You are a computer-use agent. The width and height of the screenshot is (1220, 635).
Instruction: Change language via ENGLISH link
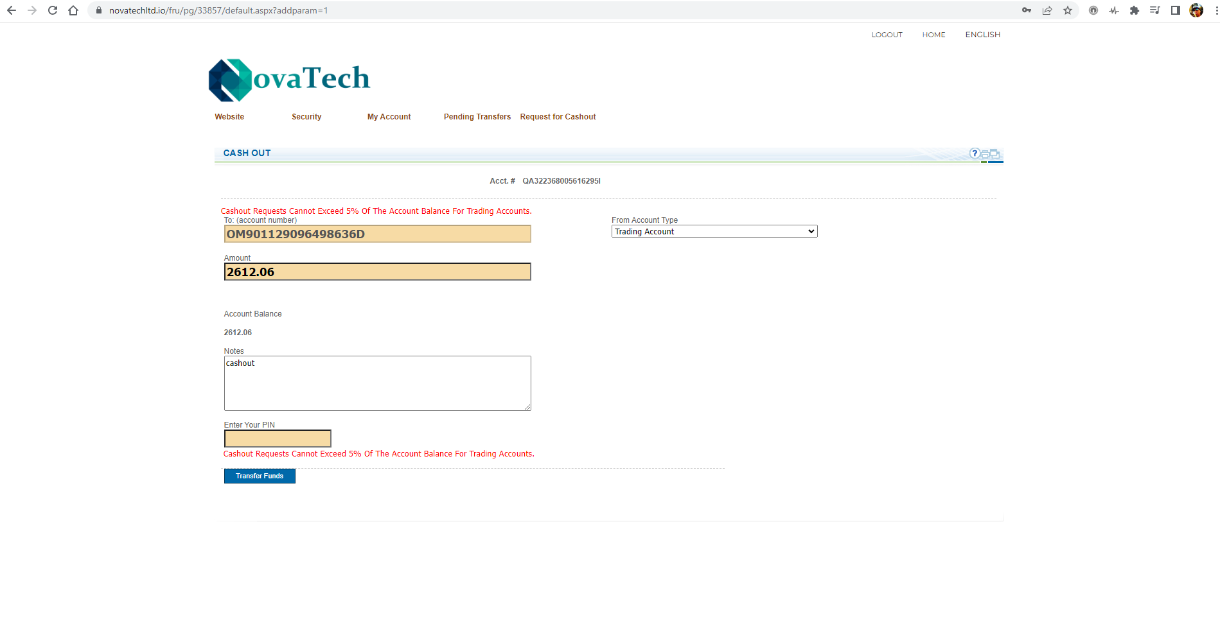click(x=983, y=35)
